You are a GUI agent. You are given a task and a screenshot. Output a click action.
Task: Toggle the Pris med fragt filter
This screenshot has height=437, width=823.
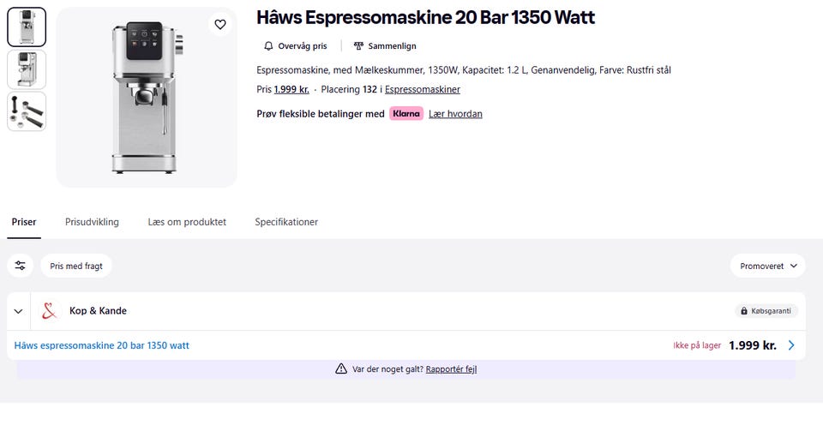(x=76, y=266)
